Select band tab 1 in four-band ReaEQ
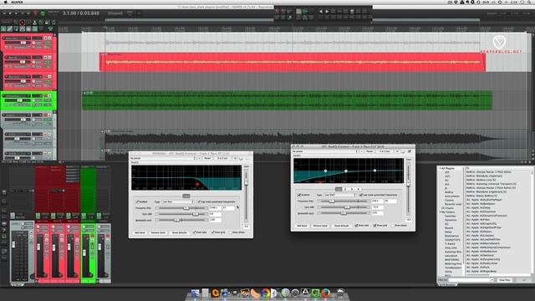The image size is (535, 301). coord(339,189)
